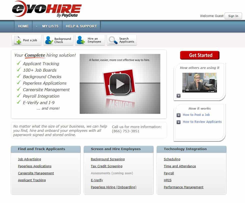Viewport: 245px width, 203px height.
Task: Open the HOME menu item
Action: pyautogui.click(x=23, y=26)
